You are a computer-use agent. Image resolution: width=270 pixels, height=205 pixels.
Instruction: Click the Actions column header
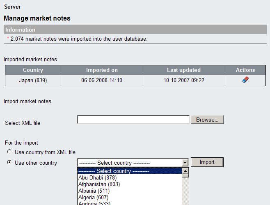tap(245, 70)
